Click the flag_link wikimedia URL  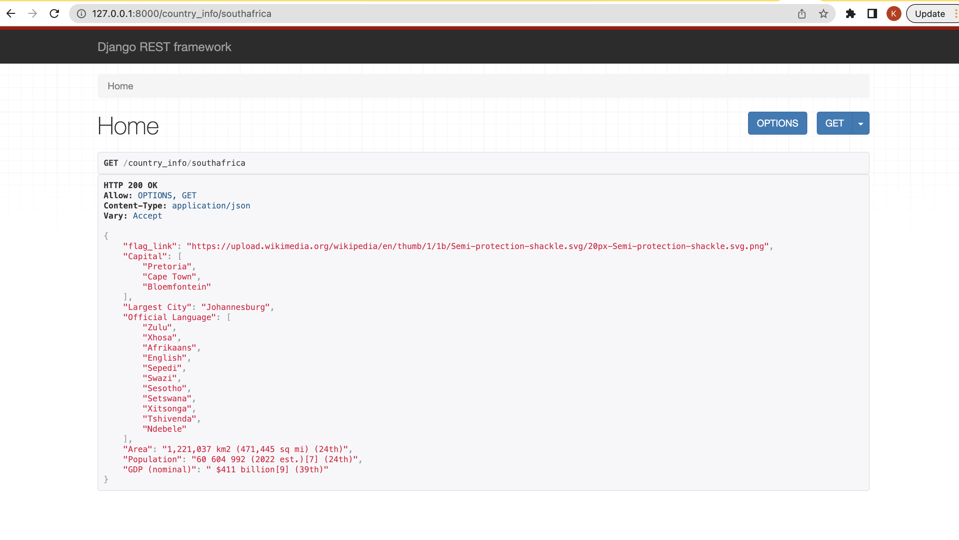point(478,246)
